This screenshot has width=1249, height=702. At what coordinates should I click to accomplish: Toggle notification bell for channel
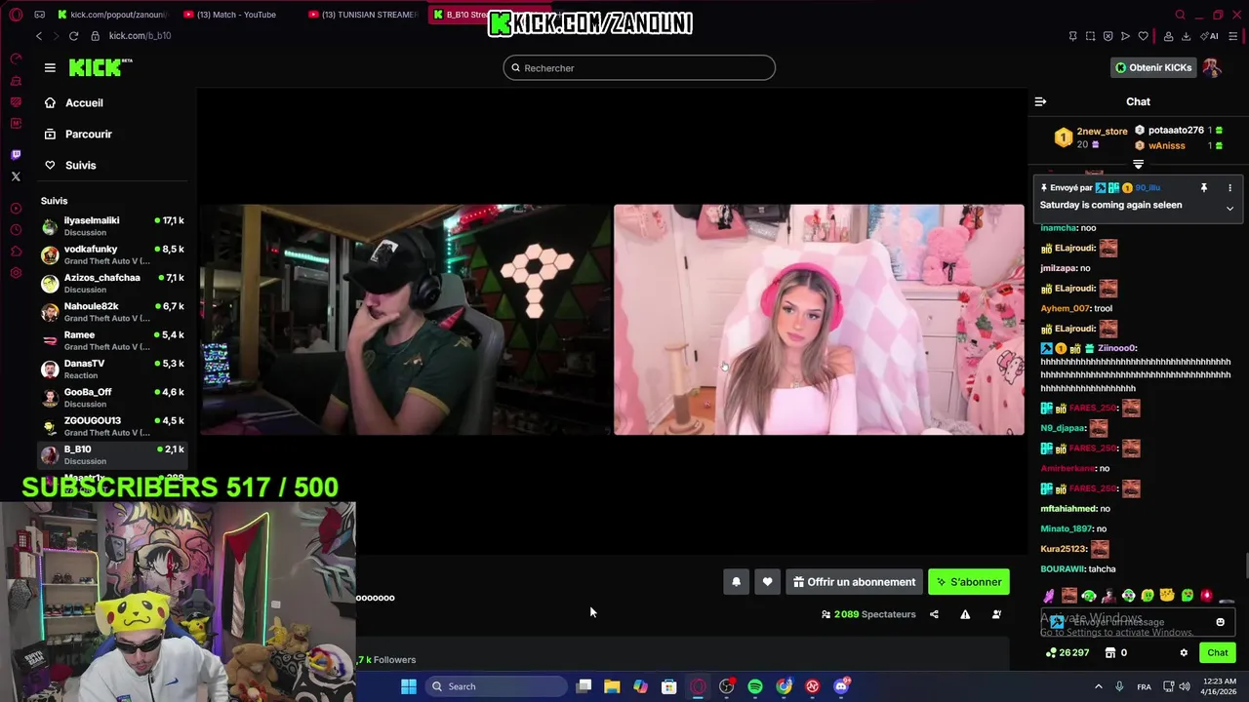[736, 582]
